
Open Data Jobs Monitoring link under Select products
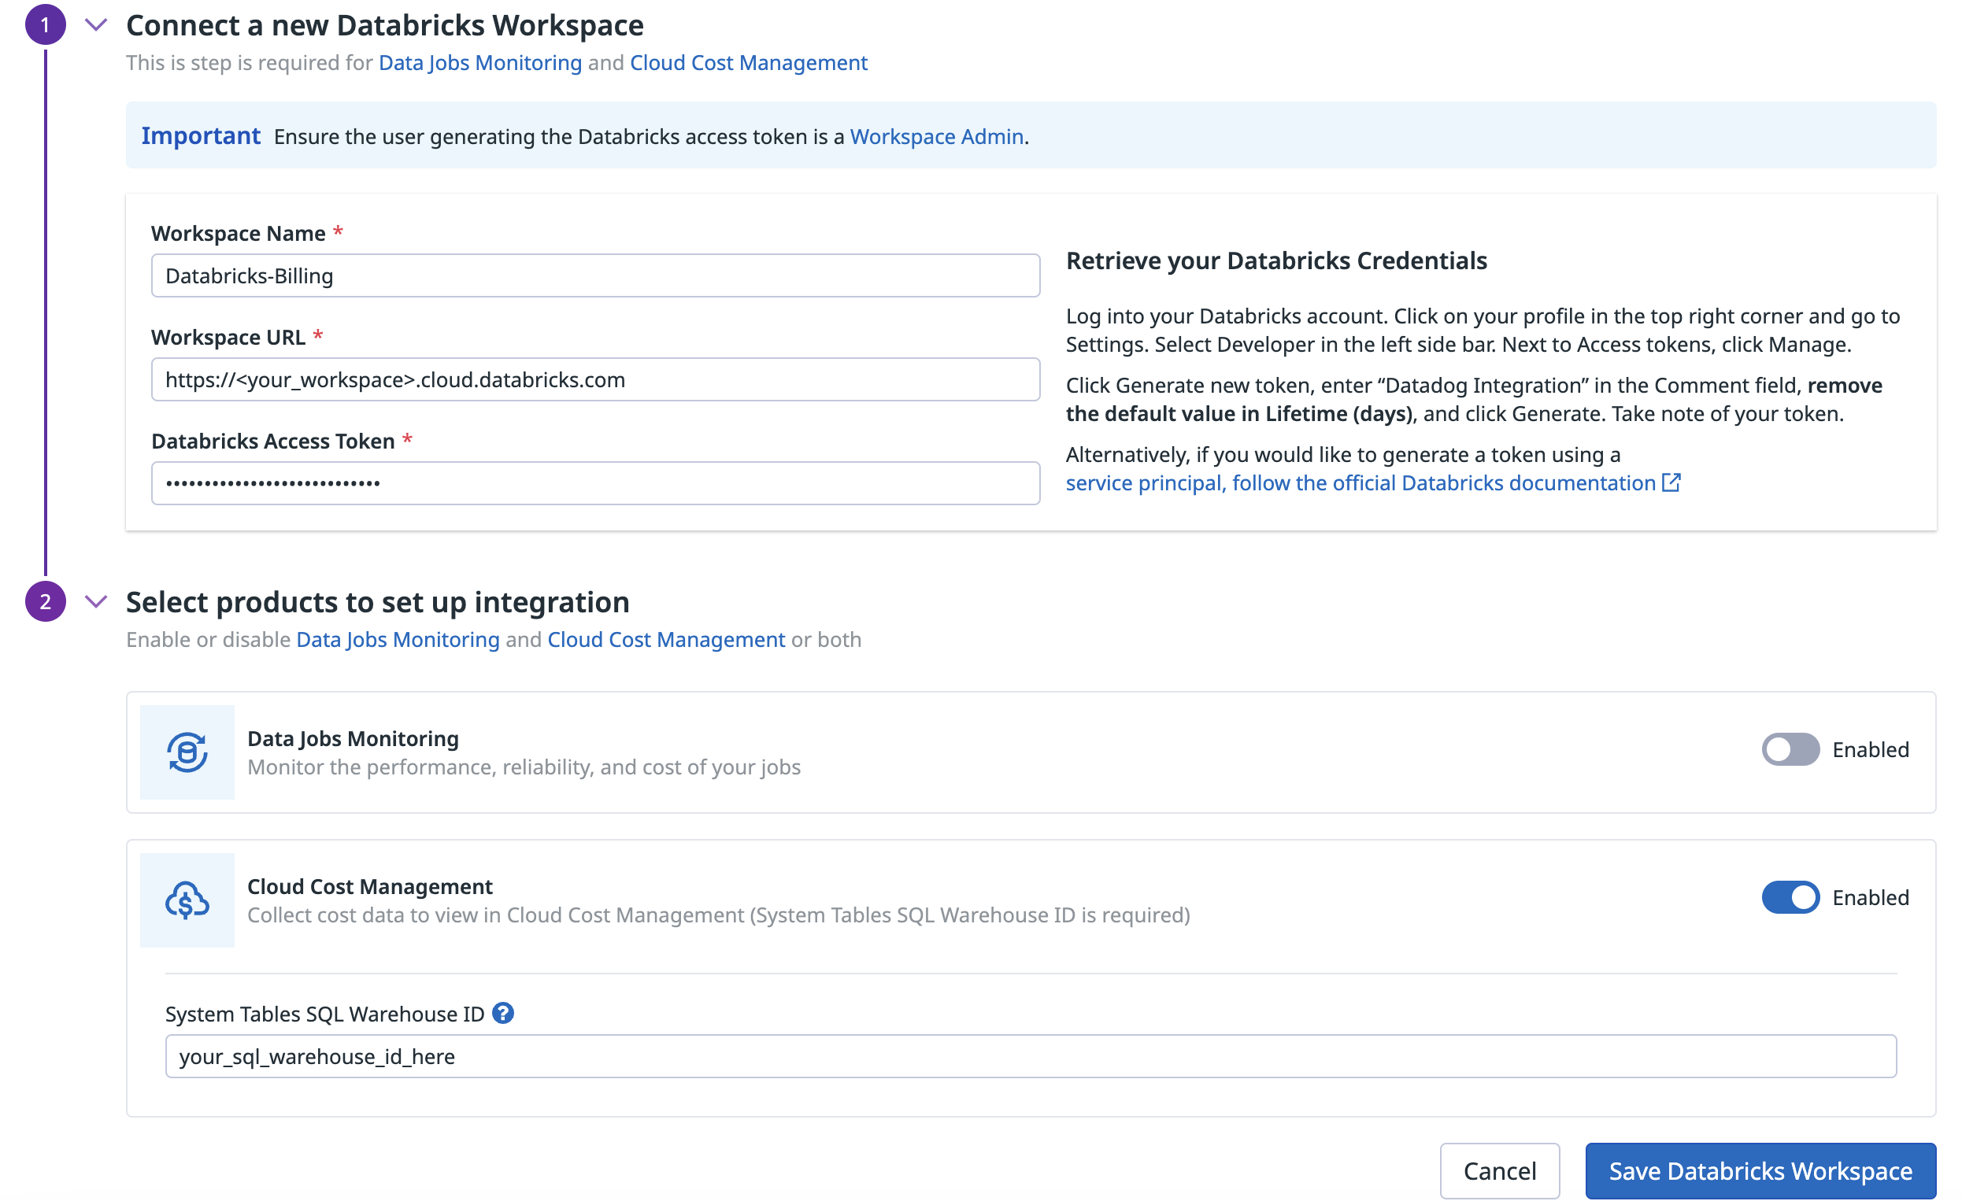(x=398, y=639)
